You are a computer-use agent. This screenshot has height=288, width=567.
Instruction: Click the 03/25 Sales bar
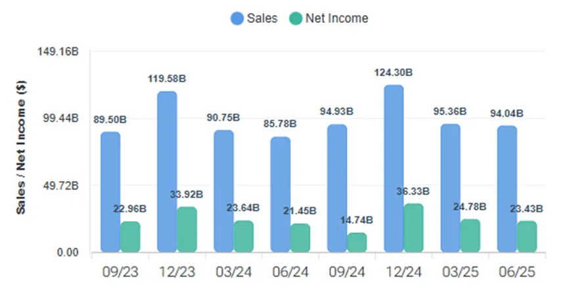[451, 188]
